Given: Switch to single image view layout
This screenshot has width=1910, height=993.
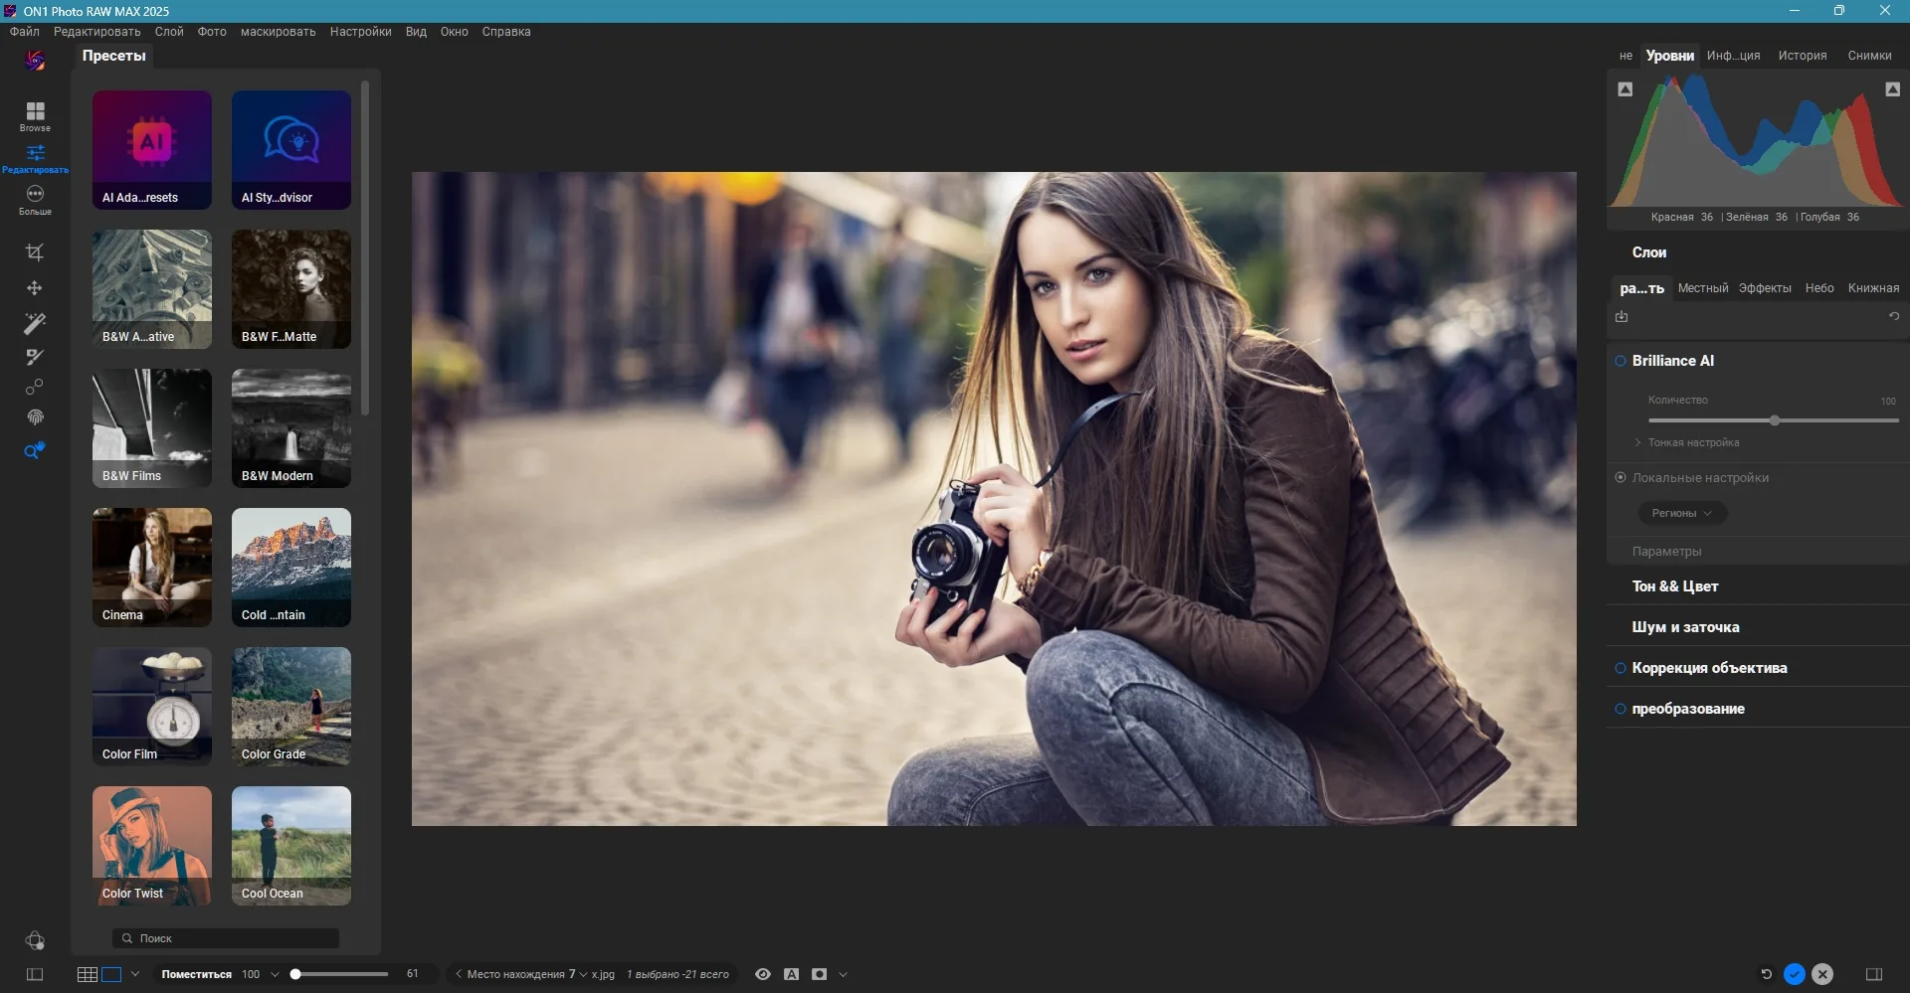Looking at the screenshot, I should pos(111,974).
